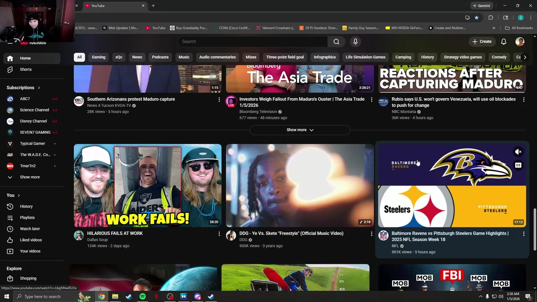Play the WORK FAILS thumbnail
Screen dimensions: 537x302
(x=148, y=186)
